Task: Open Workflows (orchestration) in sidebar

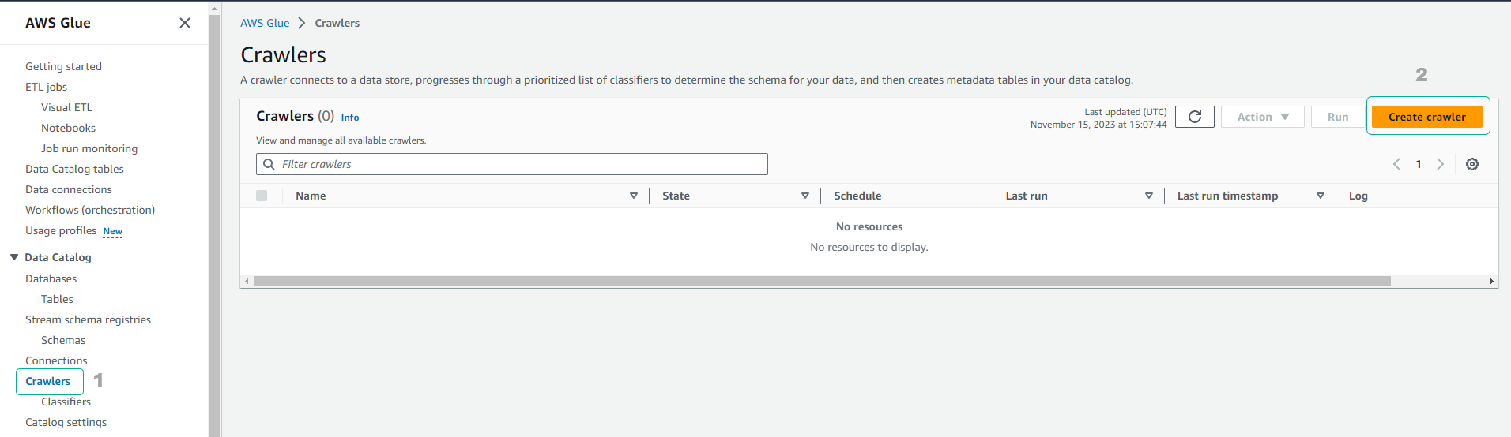Action: click(x=90, y=210)
